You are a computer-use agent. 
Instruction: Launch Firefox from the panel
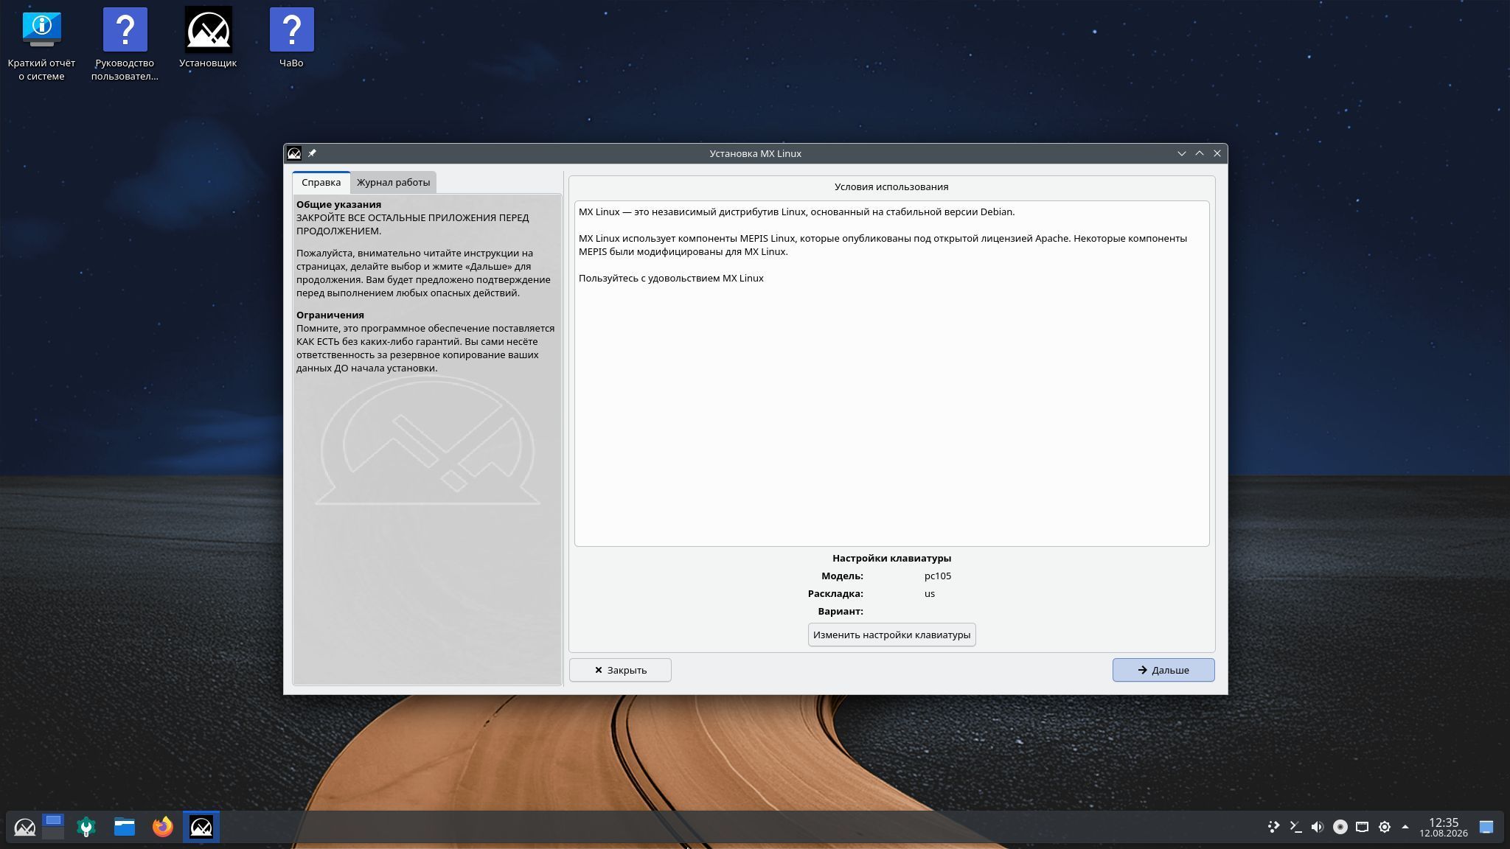[163, 827]
